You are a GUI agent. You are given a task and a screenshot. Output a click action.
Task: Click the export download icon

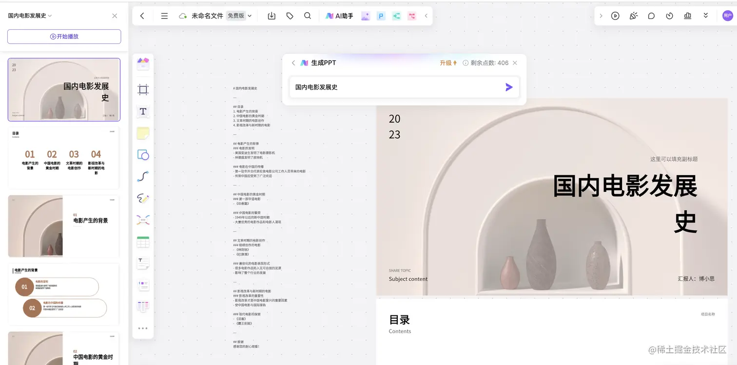pyautogui.click(x=272, y=16)
